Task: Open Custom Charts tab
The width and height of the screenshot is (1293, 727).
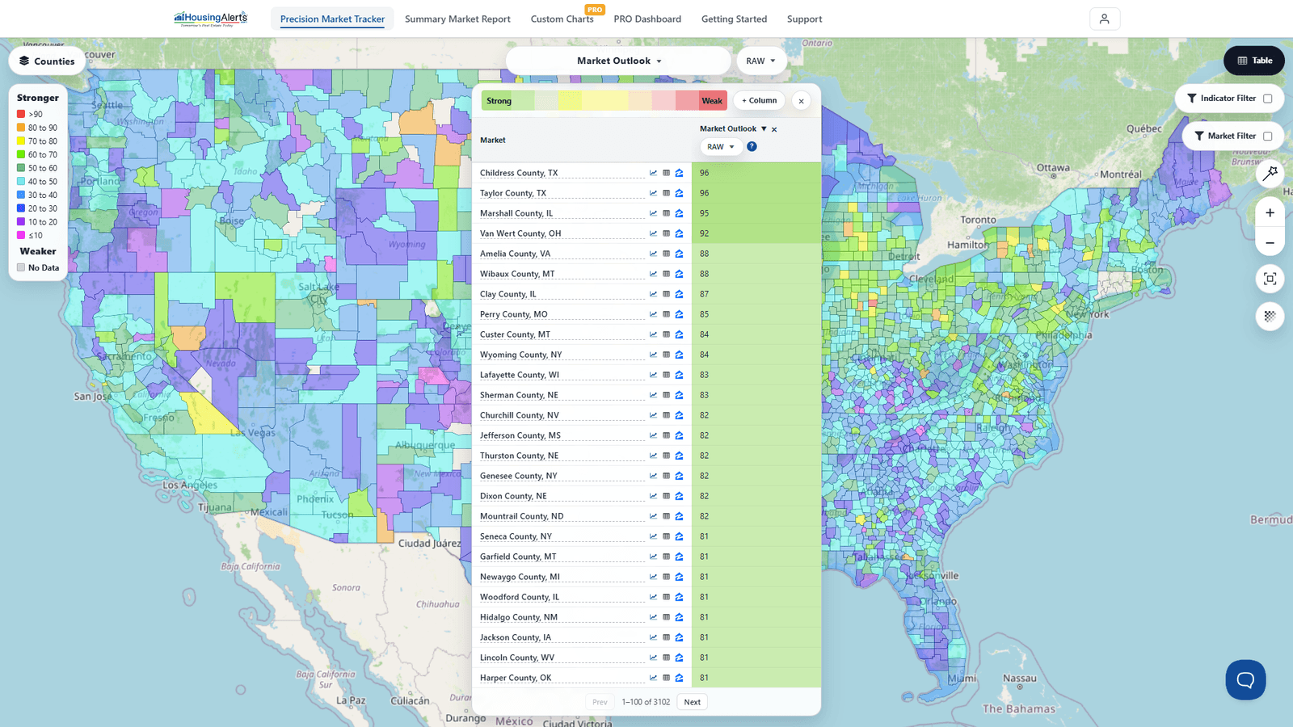Action: pos(562,19)
